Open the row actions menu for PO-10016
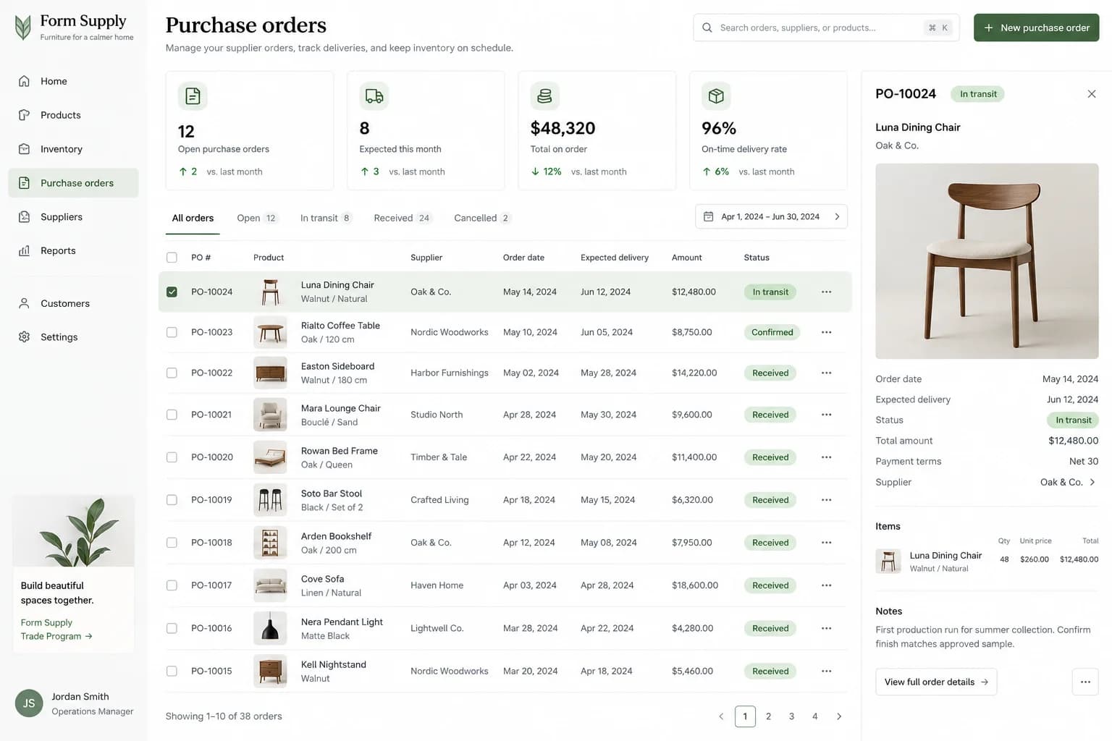Image resolution: width=1112 pixels, height=741 pixels. point(826,628)
